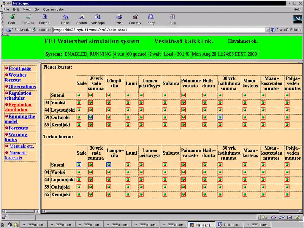Click the Stop loading icon
The image size is (304, 228).
click(172, 17)
